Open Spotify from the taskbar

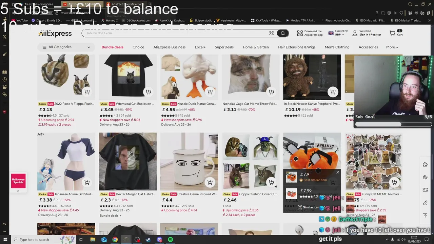[x=171, y=240]
